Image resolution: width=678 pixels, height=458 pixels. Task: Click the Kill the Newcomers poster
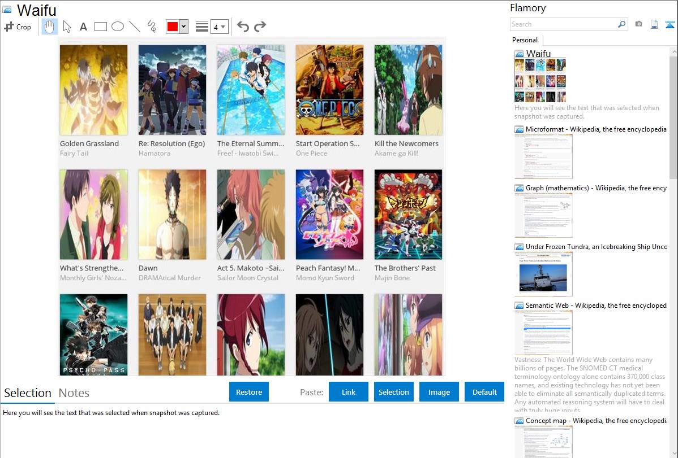point(408,90)
